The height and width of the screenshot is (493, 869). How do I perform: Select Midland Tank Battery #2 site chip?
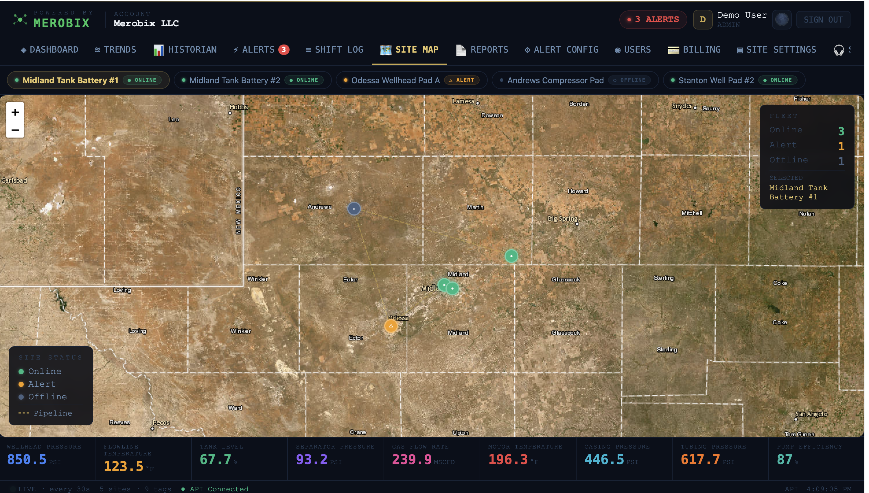click(x=253, y=80)
